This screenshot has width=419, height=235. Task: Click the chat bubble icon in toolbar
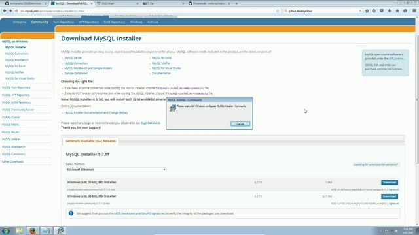(x=405, y=11)
